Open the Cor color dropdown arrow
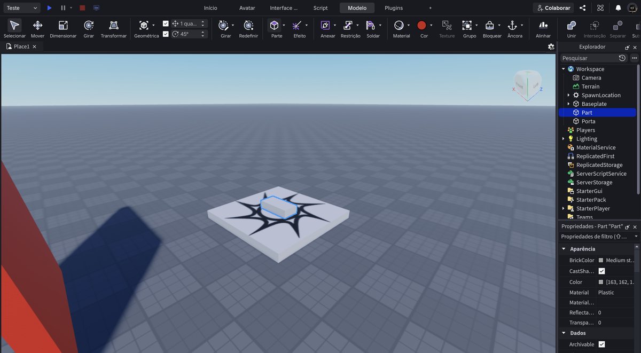Screen dimensions: 641x353 coord(432,25)
